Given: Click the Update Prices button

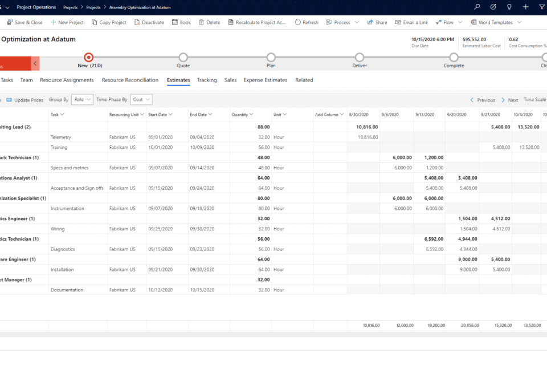Looking at the screenshot, I should click(x=25, y=100).
